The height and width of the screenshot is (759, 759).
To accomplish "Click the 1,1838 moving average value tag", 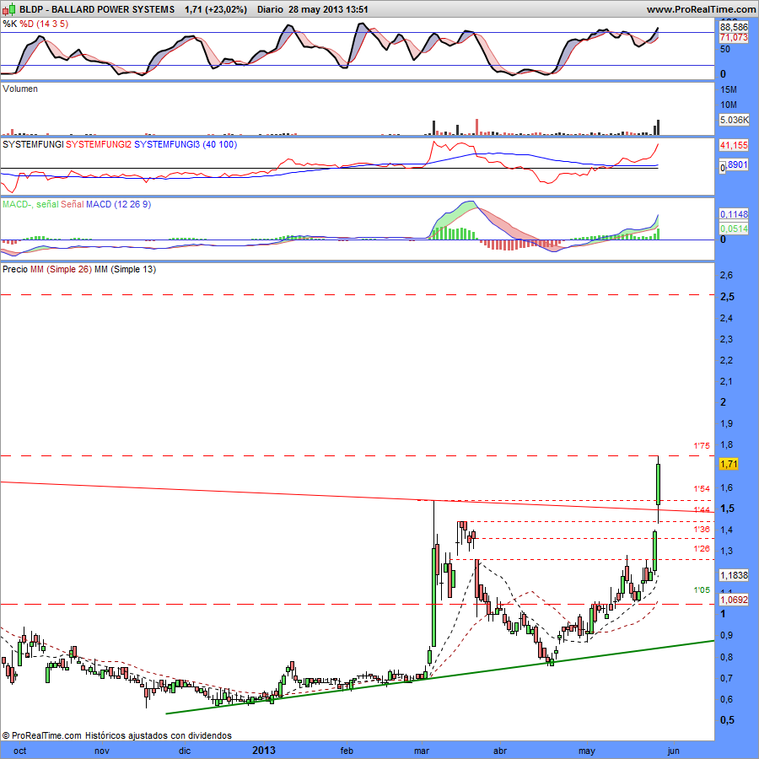I will (734, 575).
